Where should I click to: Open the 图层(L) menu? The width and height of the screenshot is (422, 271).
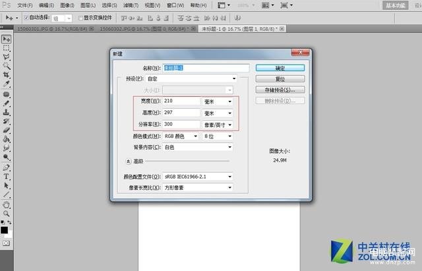click(x=88, y=5)
